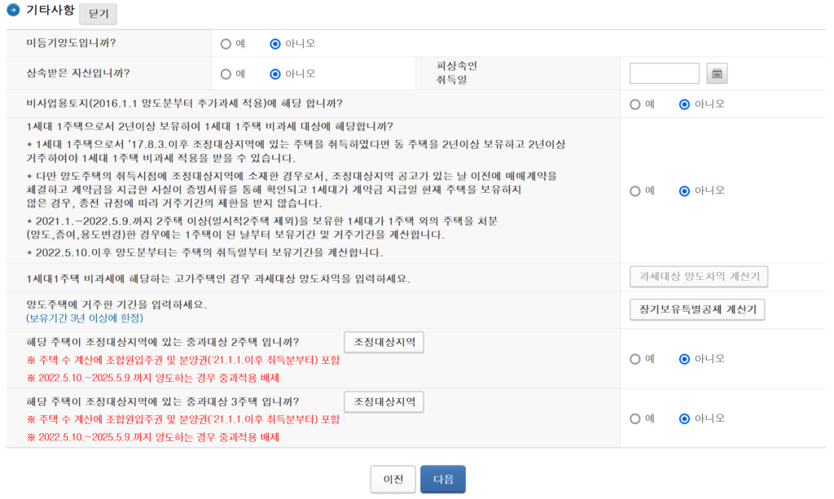Open the 장기보유특별공제 계산기

[x=697, y=310]
